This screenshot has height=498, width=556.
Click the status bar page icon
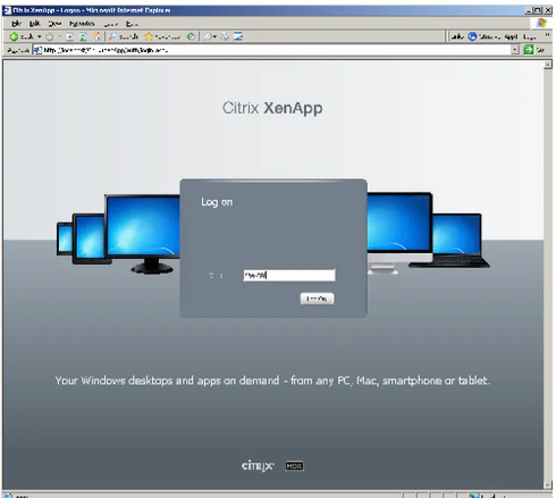pos(7,495)
